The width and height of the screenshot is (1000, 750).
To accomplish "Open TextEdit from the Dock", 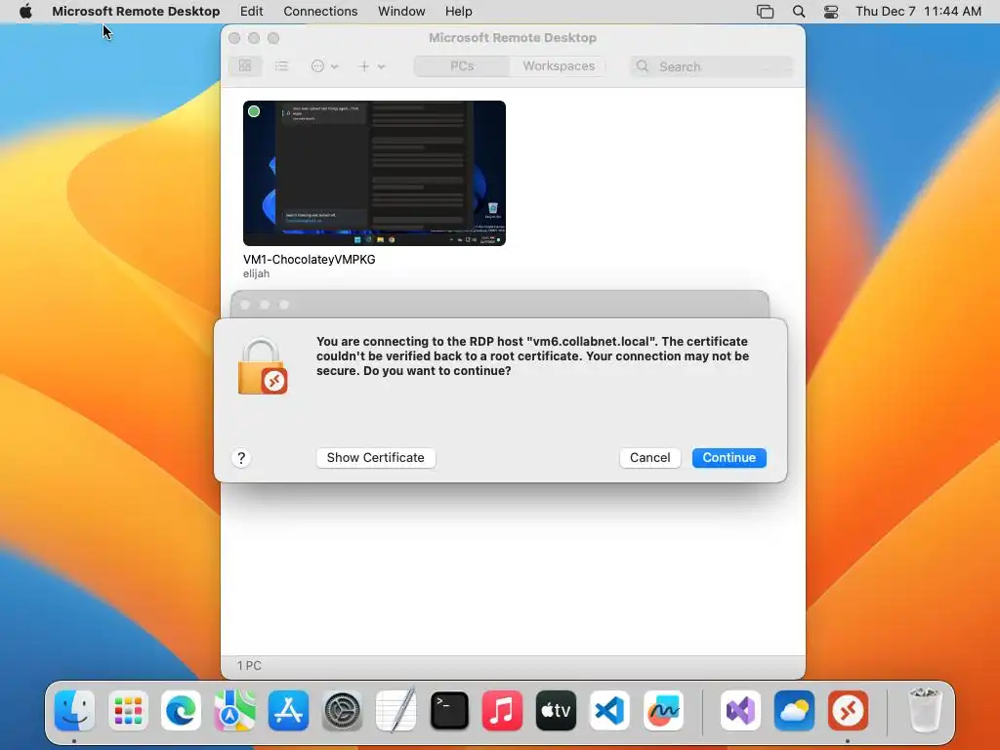I will point(396,710).
